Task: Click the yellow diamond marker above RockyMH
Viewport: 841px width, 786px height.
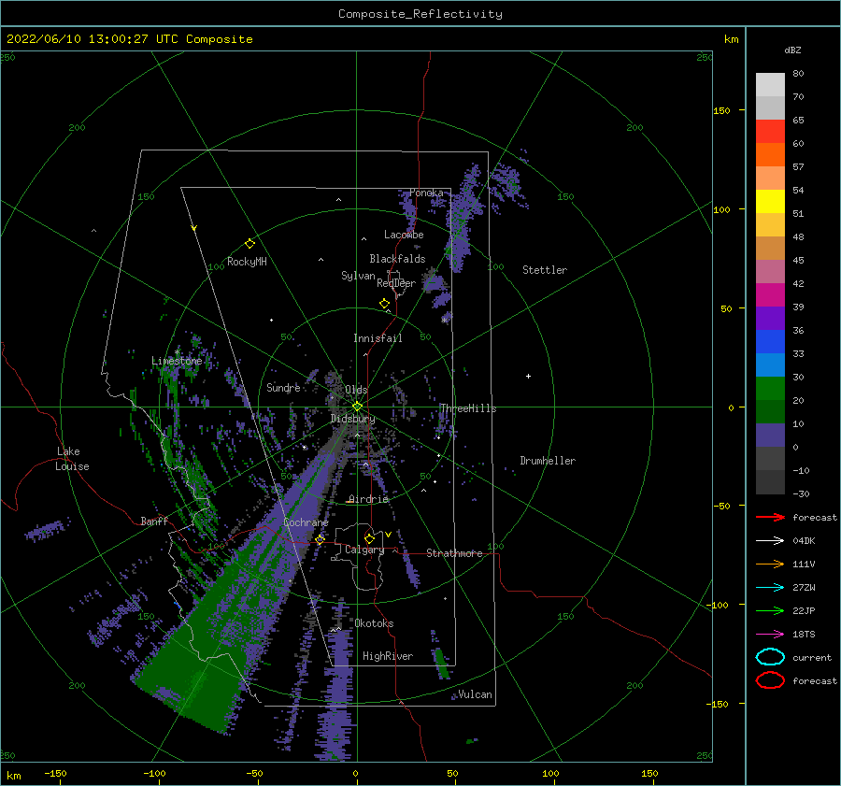Action: coord(249,244)
